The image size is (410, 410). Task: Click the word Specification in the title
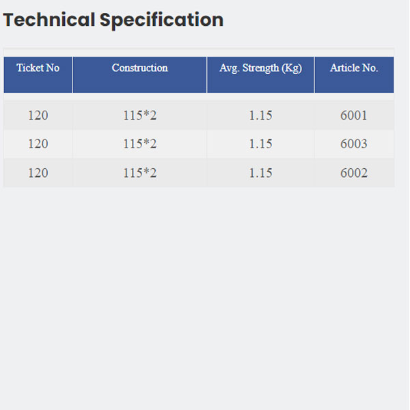pos(161,20)
